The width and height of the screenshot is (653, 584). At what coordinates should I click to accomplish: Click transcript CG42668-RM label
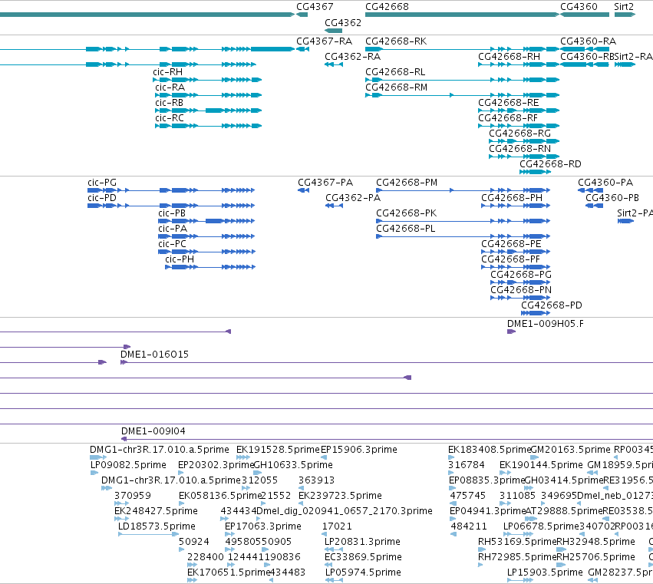click(396, 87)
